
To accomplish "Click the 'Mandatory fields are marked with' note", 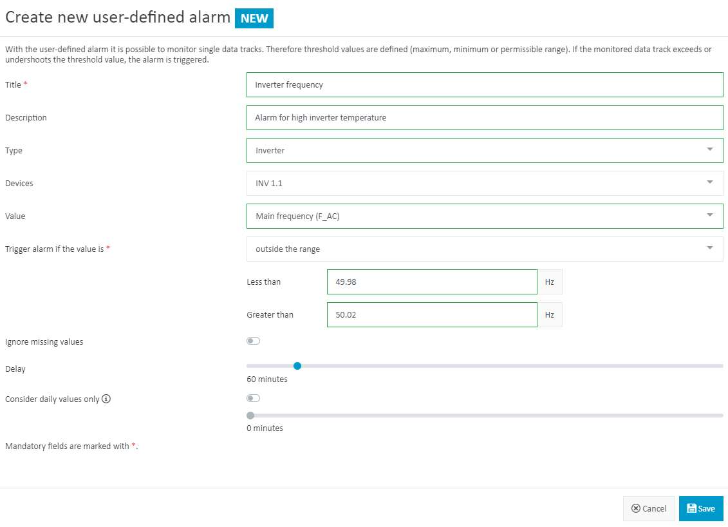I will [x=71, y=446].
